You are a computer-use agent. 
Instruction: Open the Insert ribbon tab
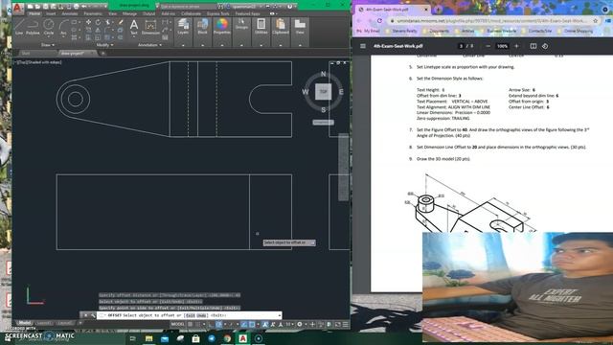pos(51,13)
